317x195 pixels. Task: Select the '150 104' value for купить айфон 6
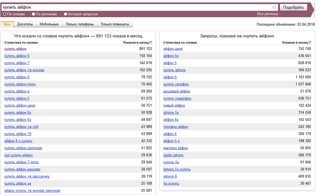pos(146,56)
